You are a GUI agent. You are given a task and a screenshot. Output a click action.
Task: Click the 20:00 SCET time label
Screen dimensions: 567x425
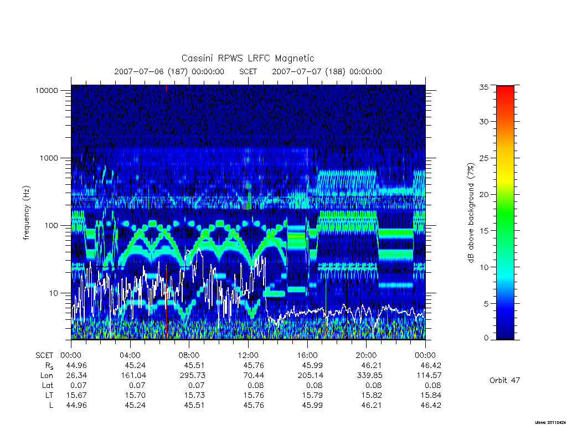click(x=367, y=355)
